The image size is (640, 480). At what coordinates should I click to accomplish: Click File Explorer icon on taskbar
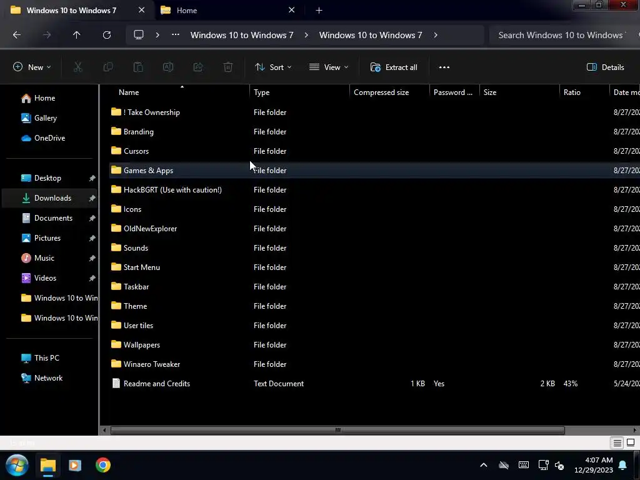(47, 465)
